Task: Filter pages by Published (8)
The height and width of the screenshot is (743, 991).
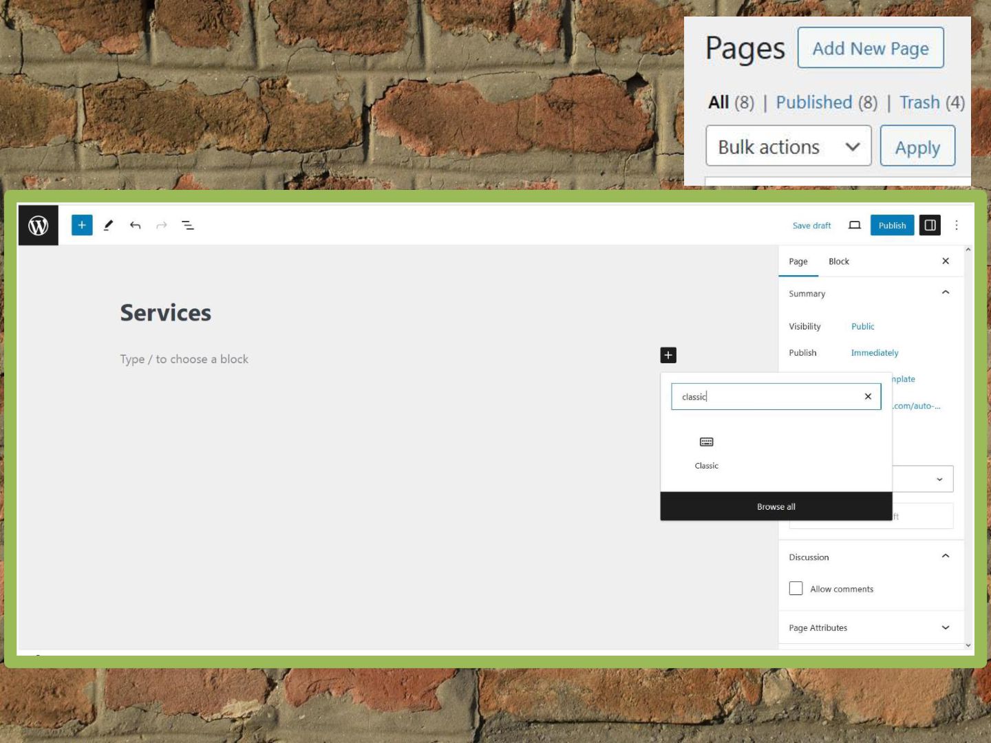Action: click(827, 103)
